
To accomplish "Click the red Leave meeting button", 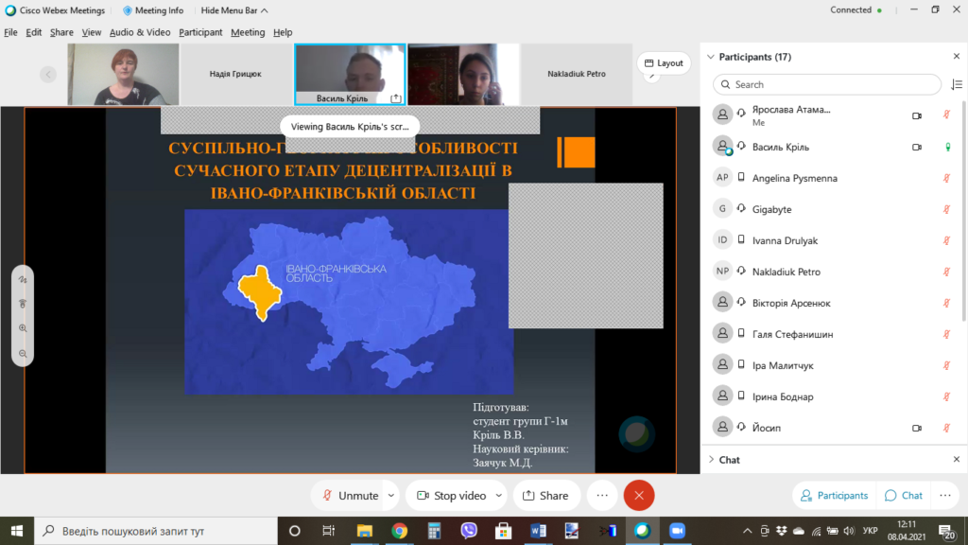I will point(639,495).
